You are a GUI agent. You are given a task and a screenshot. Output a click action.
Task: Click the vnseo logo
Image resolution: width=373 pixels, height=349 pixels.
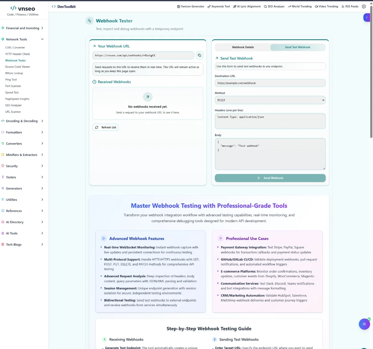[x=22, y=8]
